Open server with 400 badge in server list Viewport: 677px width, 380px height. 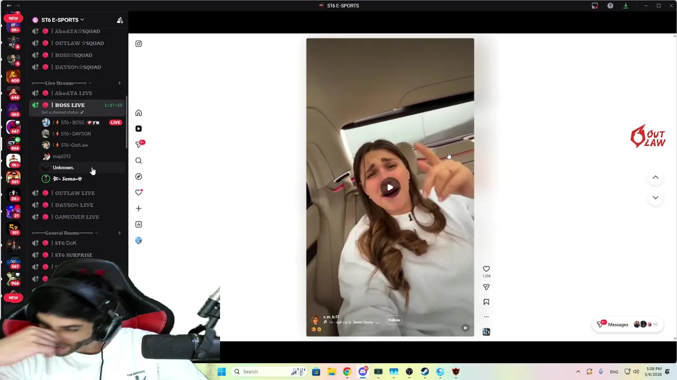pyautogui.click(x=13, y=77)
